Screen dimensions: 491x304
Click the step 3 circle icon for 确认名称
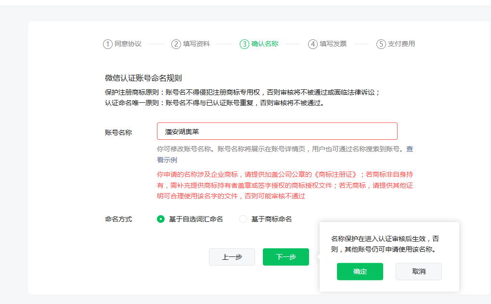pyautogui.click(x=244, y=44)
